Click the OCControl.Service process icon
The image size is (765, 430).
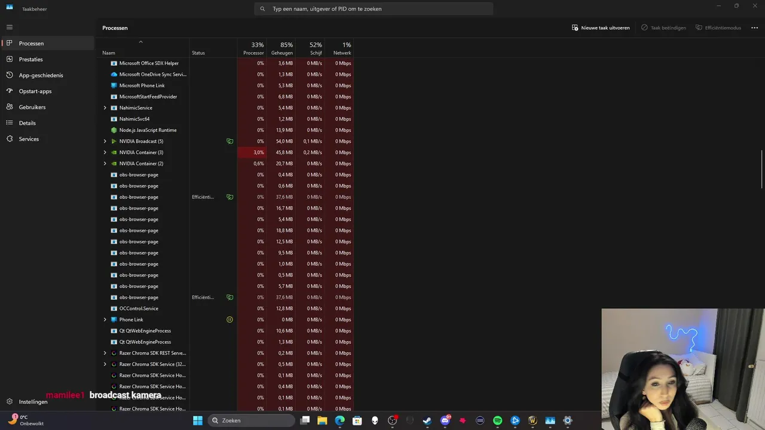point(114,308)
